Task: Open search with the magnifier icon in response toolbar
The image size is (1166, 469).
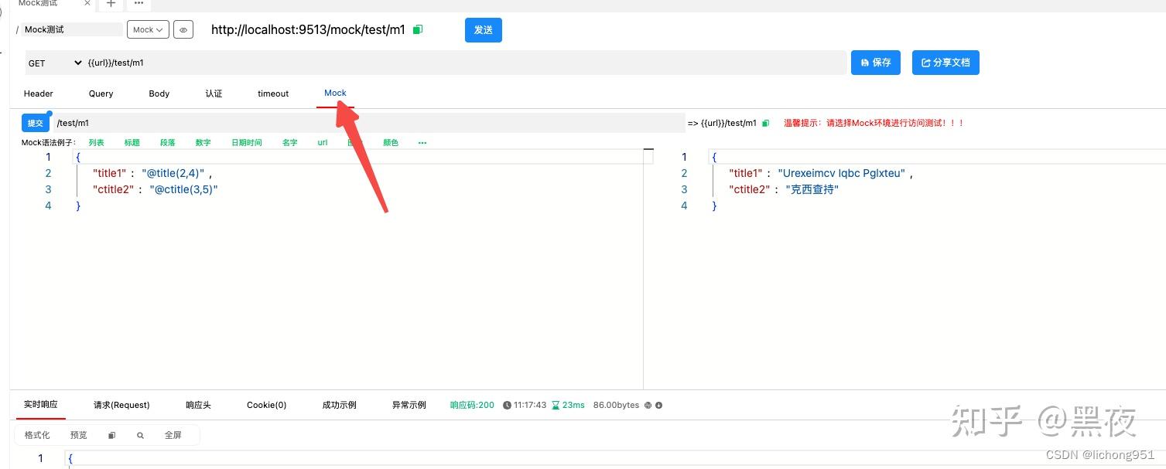Action: (140, 434)
